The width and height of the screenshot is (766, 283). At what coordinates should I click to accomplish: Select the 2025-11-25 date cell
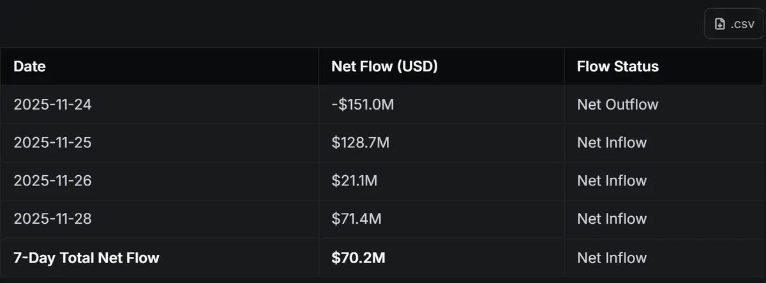tap(52, 143)
